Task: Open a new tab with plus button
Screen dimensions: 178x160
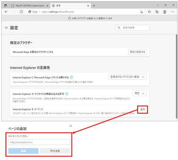Action: pyautogui.click(x=94, y=6)
